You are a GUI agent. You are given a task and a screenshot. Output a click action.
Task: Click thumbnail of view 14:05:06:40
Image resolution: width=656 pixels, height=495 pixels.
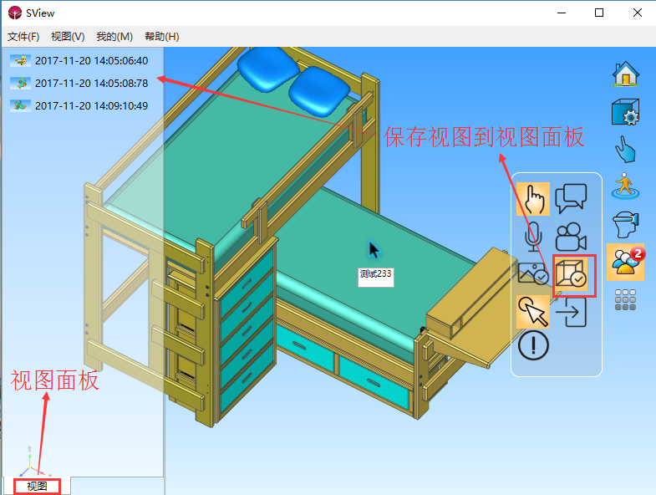pyautogui.click(x=21, y=61)
